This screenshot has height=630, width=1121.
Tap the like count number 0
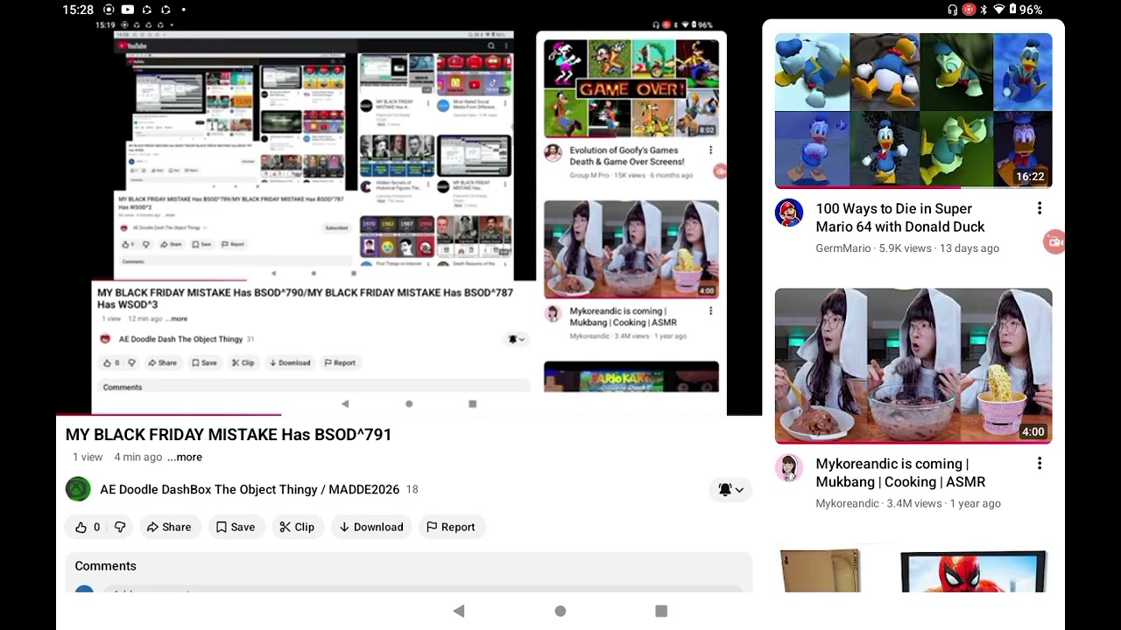[x=96, y=527]
